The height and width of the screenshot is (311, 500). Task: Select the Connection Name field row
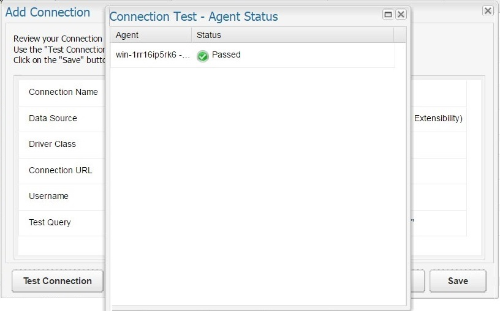(63, 92)
